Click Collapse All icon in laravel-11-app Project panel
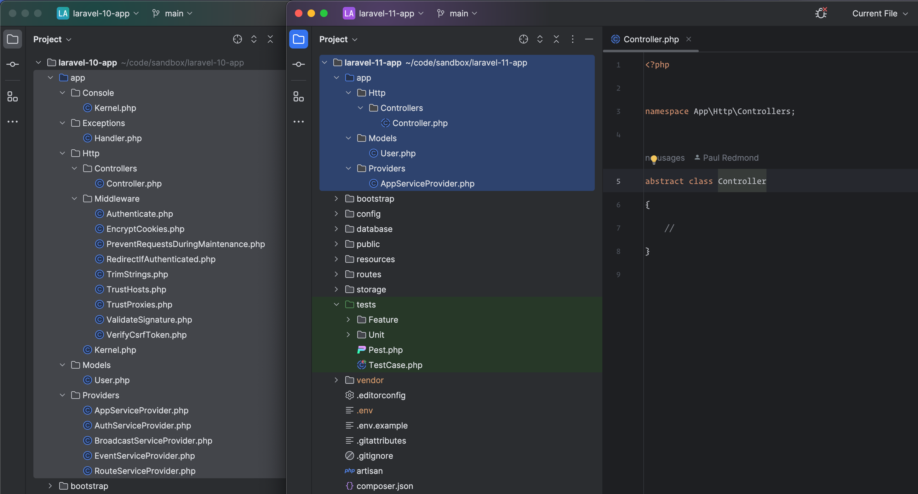 (556, 39)
